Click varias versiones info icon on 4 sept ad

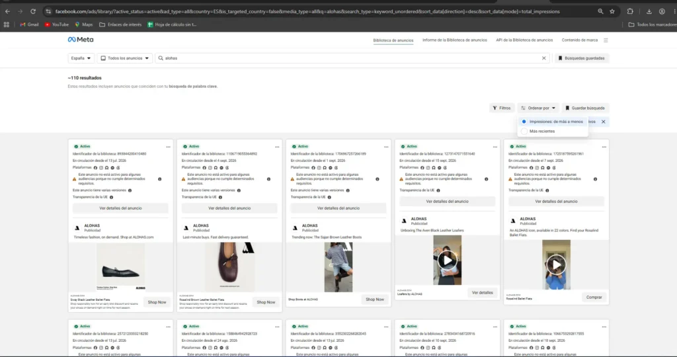(239, 190)
